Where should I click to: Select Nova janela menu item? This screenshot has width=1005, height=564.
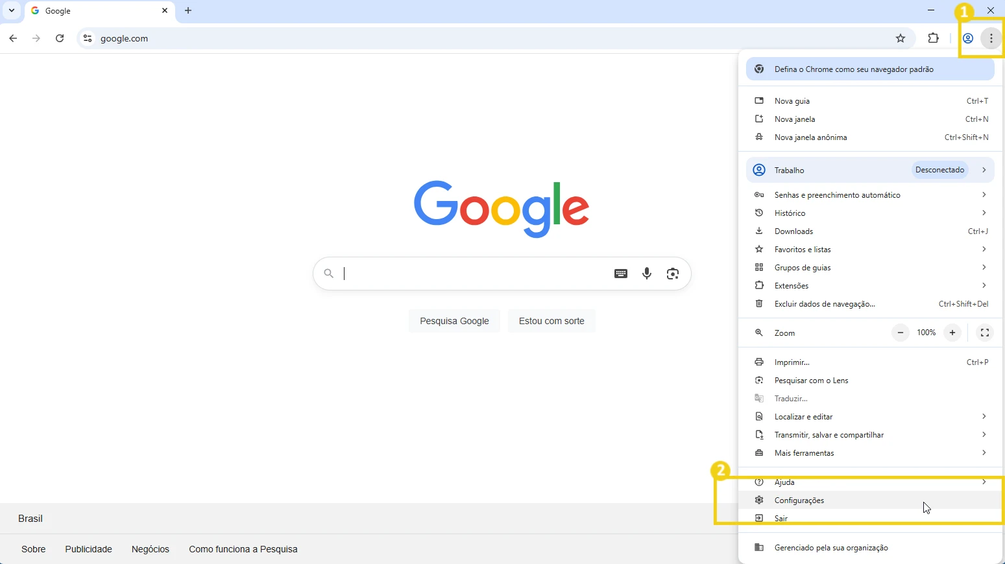pyautogui.click(x=870, y=119)
